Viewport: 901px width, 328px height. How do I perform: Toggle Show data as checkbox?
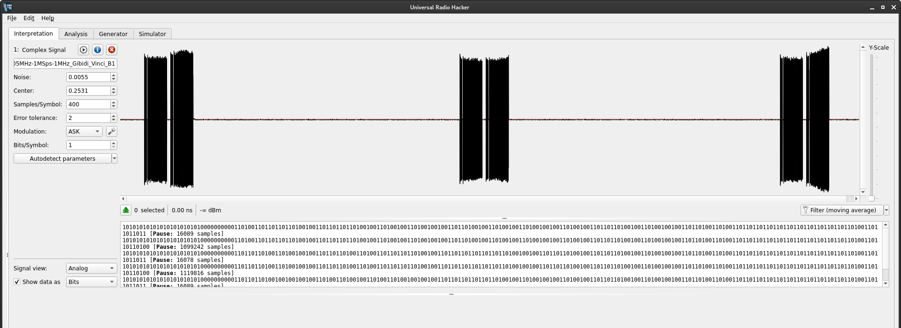[x=17, y=282]
